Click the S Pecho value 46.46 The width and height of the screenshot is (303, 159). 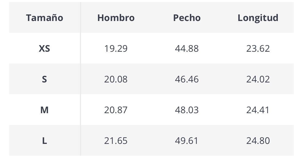pos(187,79)
